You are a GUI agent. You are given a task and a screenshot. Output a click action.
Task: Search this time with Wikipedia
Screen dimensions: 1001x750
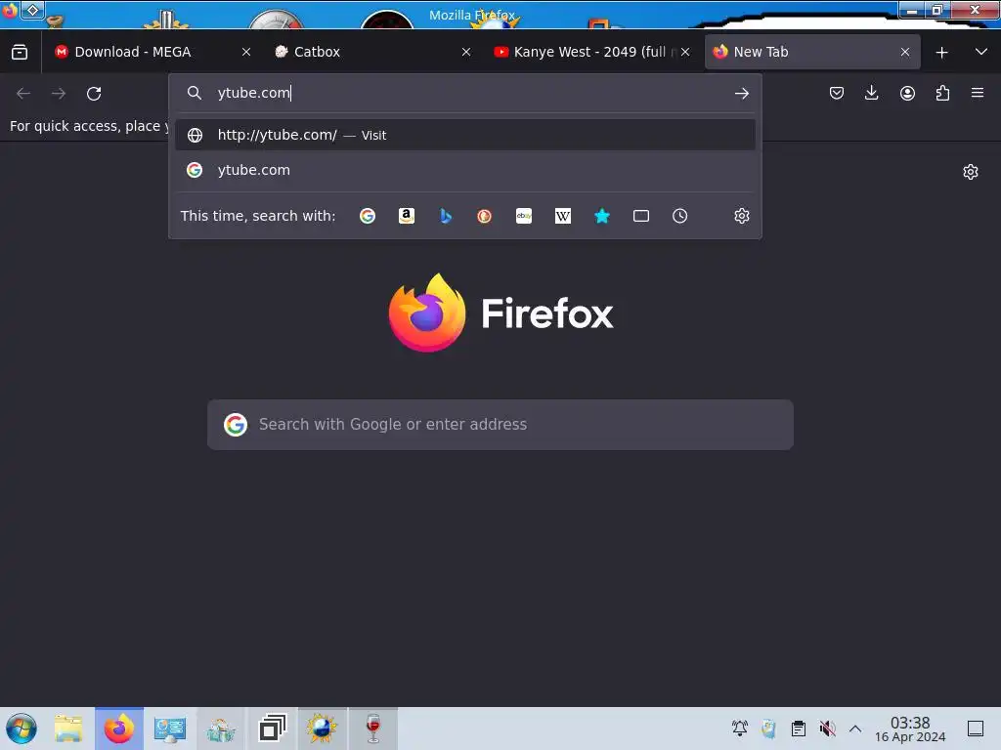(x=563, y=216)
